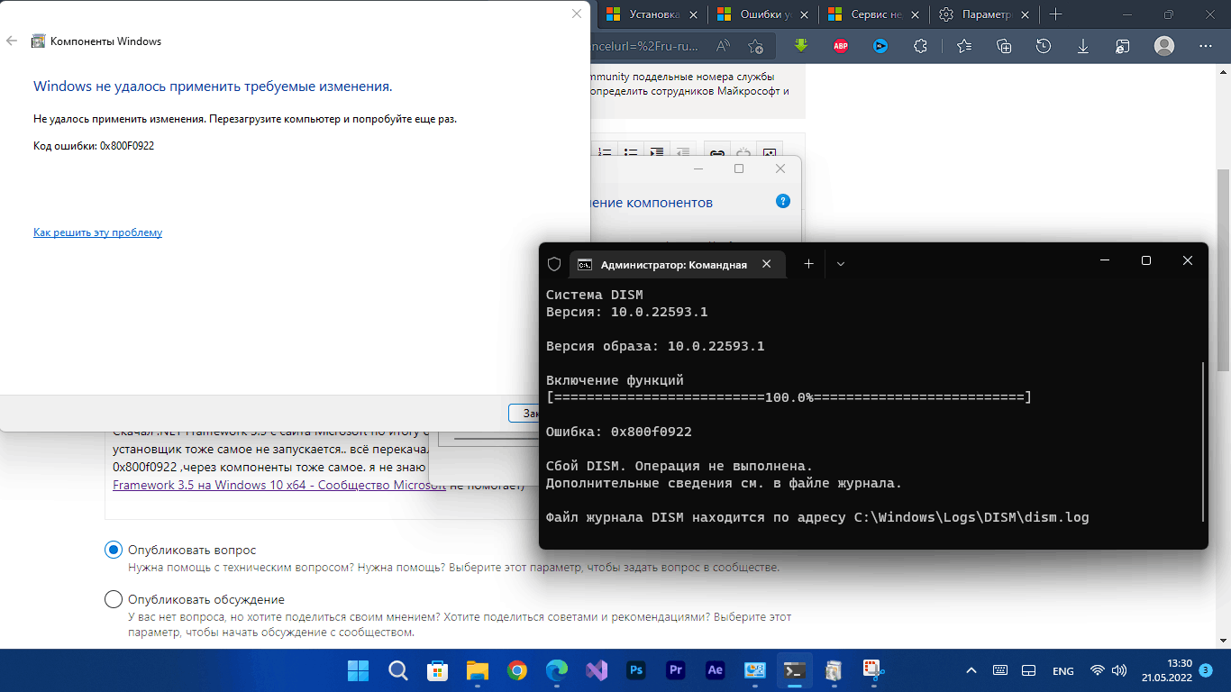The image size is (1231, 692).
Task: Switch the ENG input language indicator
Action: coord(1062,670)
